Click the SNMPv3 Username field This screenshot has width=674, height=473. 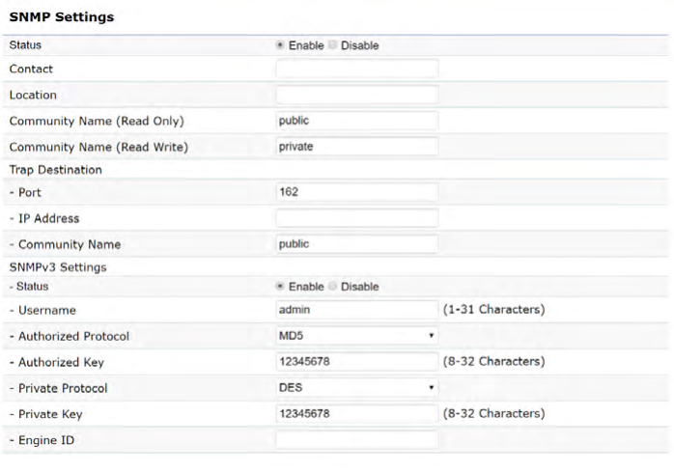(x=356, y=310)
